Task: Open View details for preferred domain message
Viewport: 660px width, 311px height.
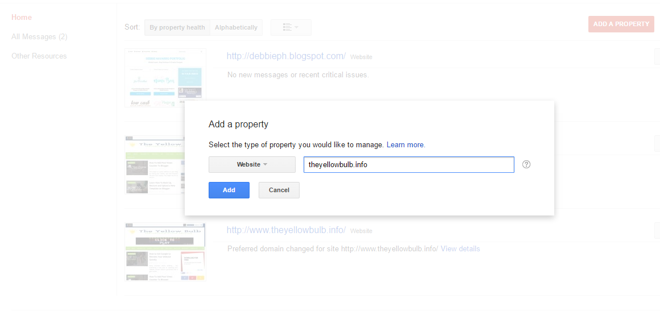Action: coord(460,248)
